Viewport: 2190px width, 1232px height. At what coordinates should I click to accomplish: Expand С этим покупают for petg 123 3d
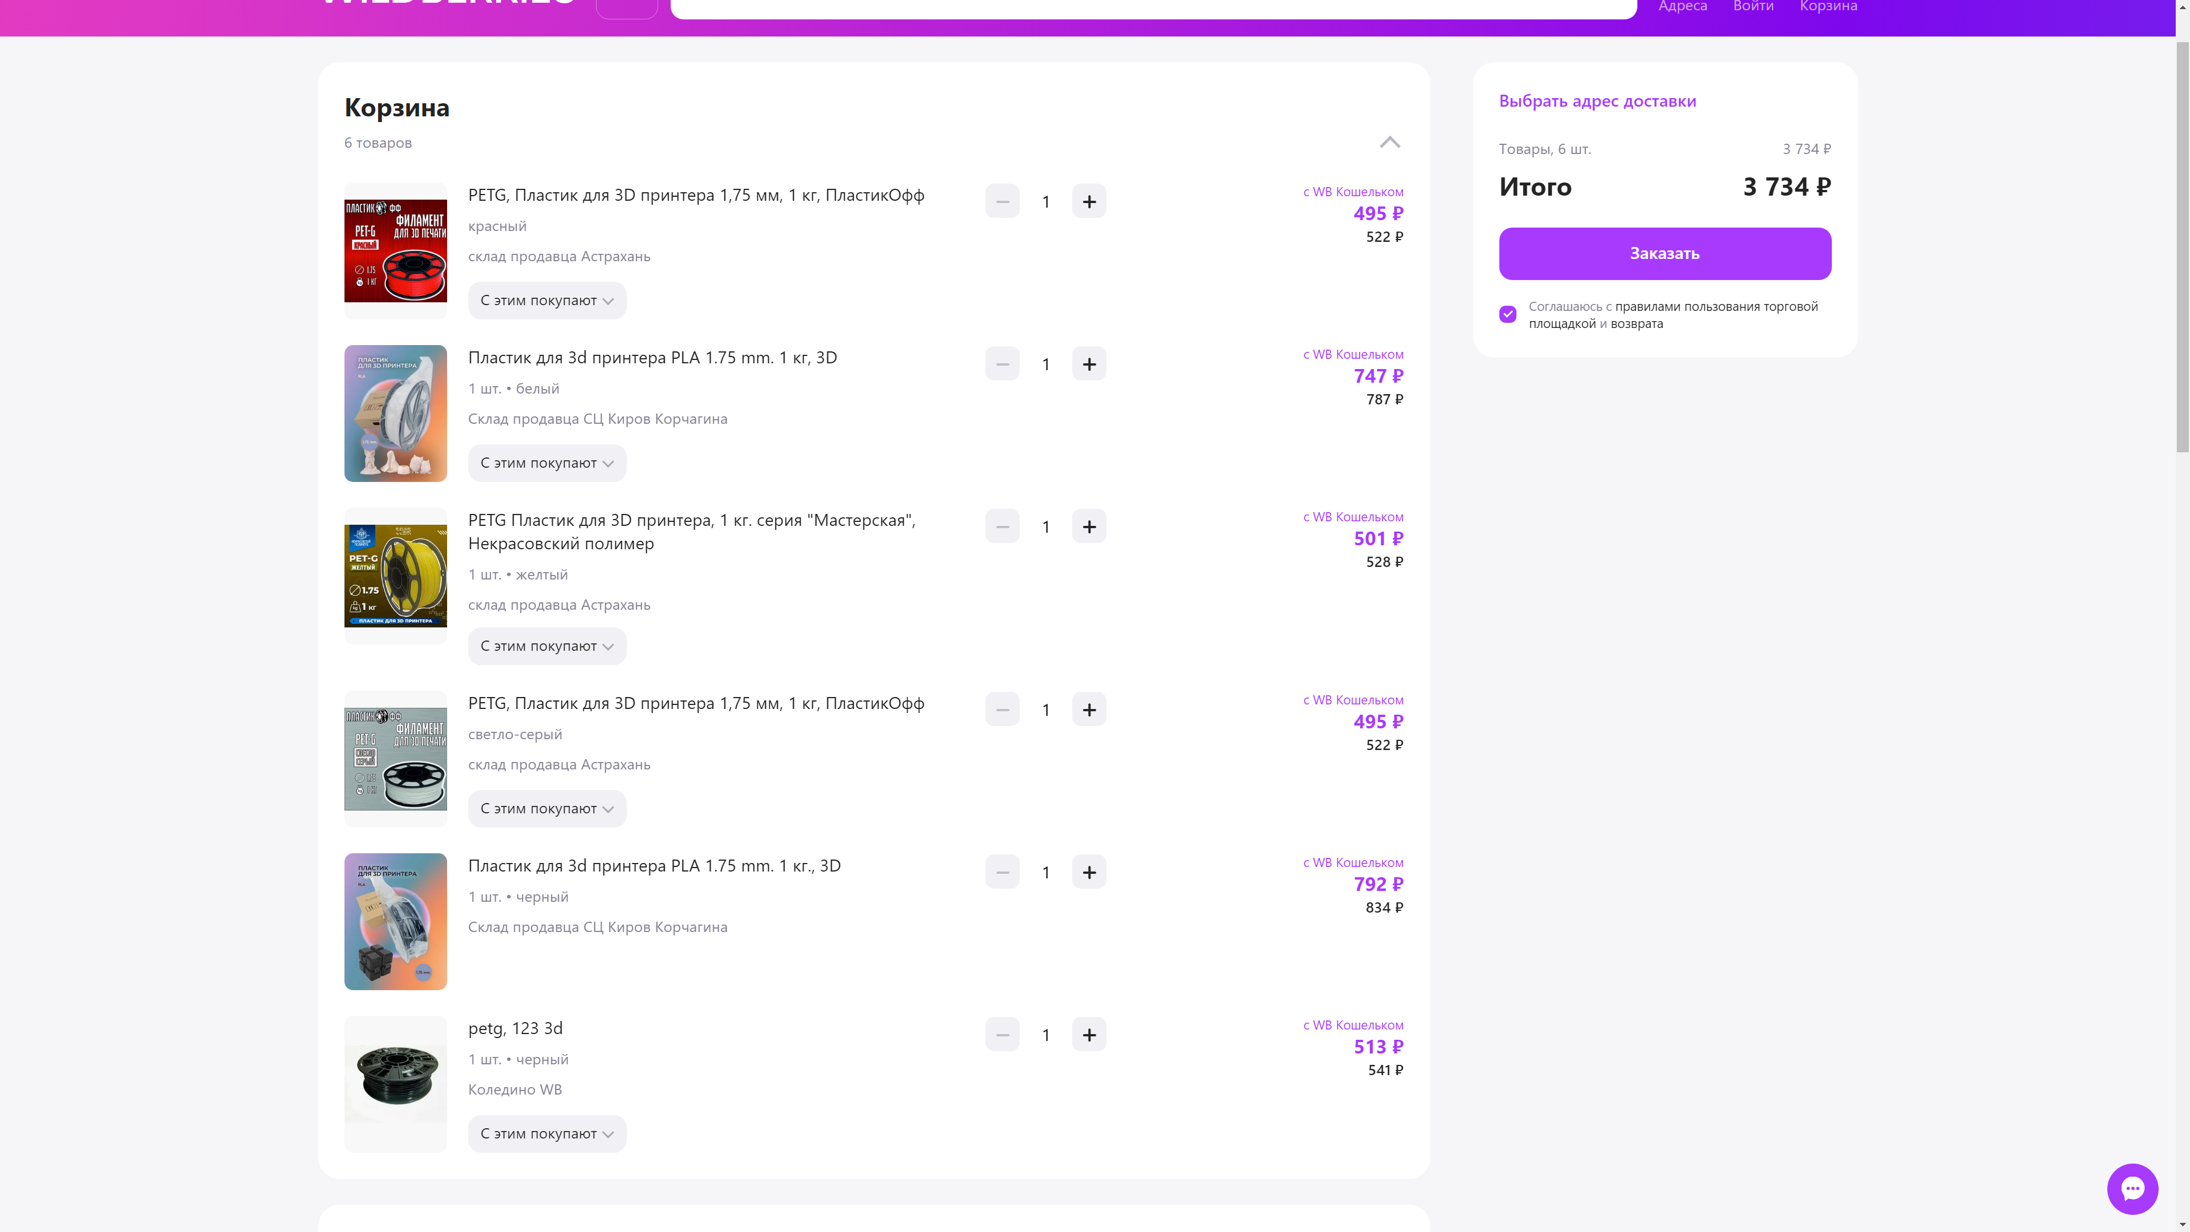(547, 1133)
